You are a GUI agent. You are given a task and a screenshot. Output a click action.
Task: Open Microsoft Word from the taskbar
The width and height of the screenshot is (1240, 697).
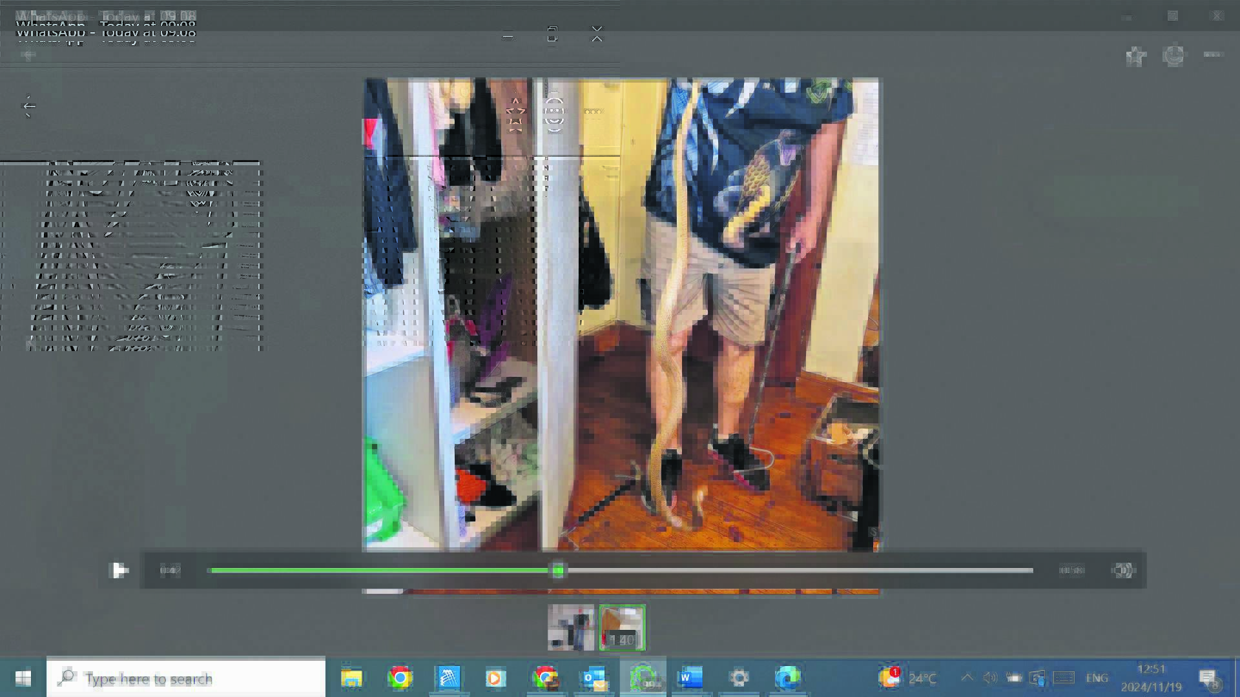tap(690, 678)
